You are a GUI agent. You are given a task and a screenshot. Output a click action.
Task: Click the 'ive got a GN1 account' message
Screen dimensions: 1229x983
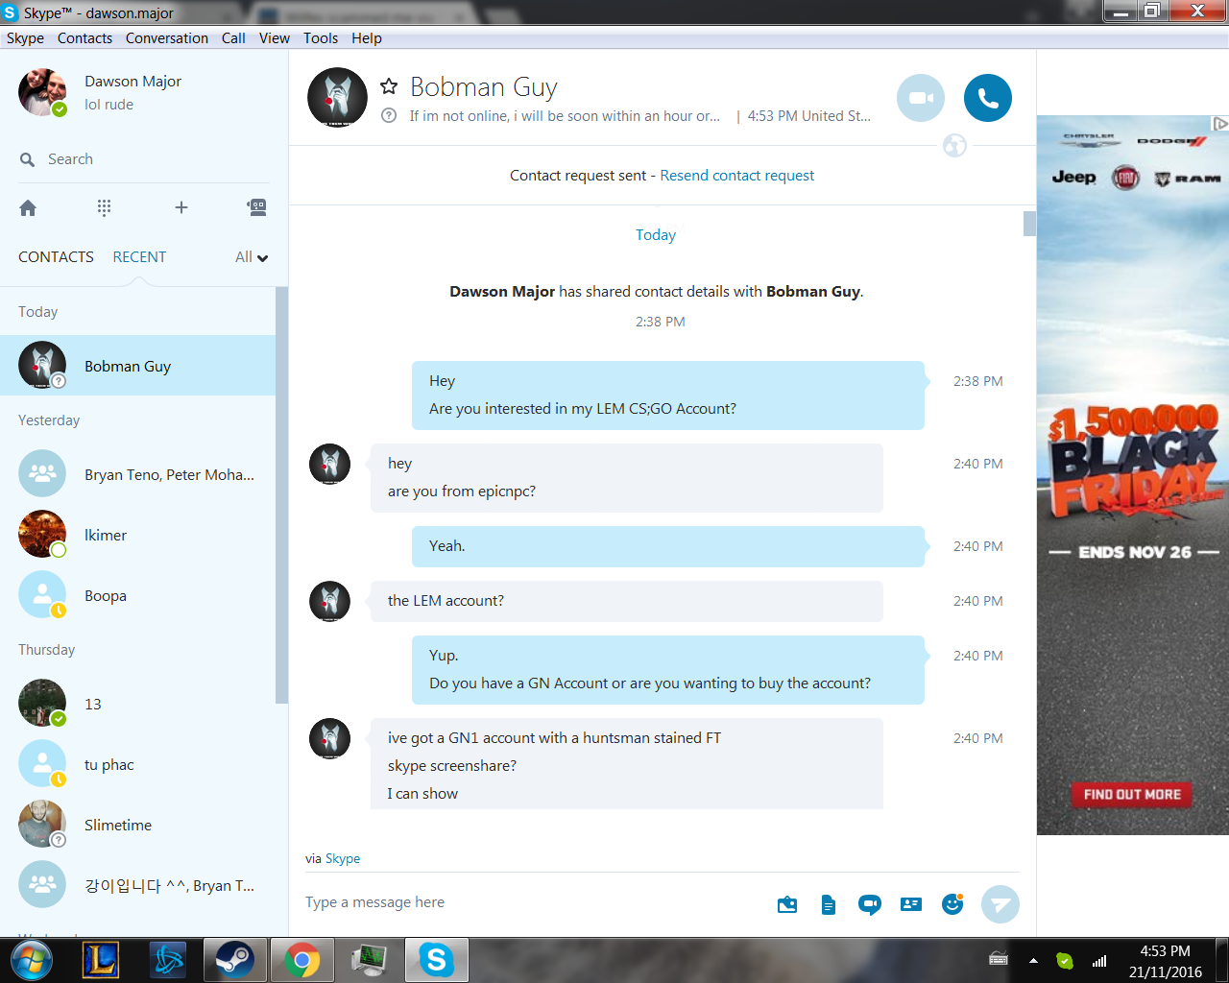coord(554,738)
